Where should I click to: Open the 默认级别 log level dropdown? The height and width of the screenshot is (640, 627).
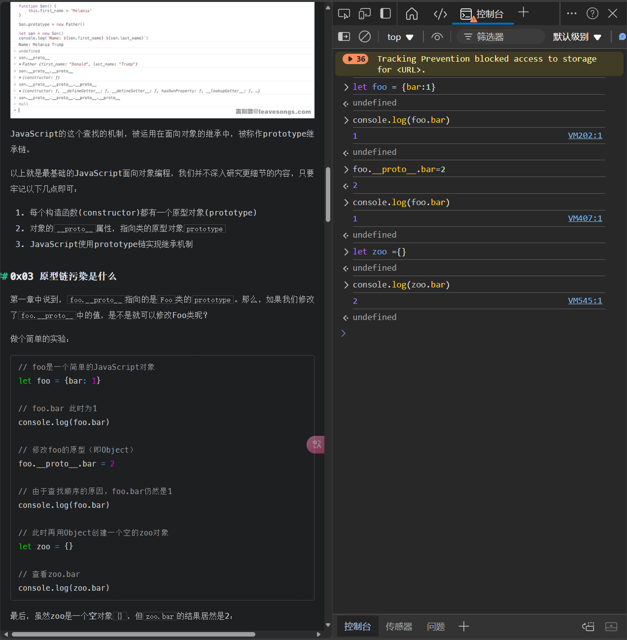577,36
